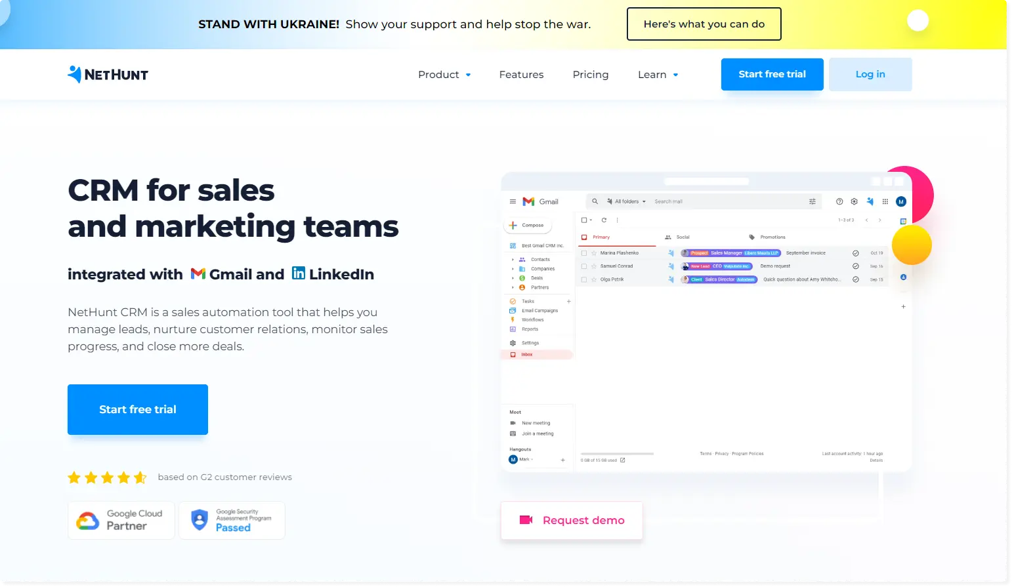Click check circle on Samuel Conrad row
This screenshot has width=1012, height=587.
coord(856,266)
